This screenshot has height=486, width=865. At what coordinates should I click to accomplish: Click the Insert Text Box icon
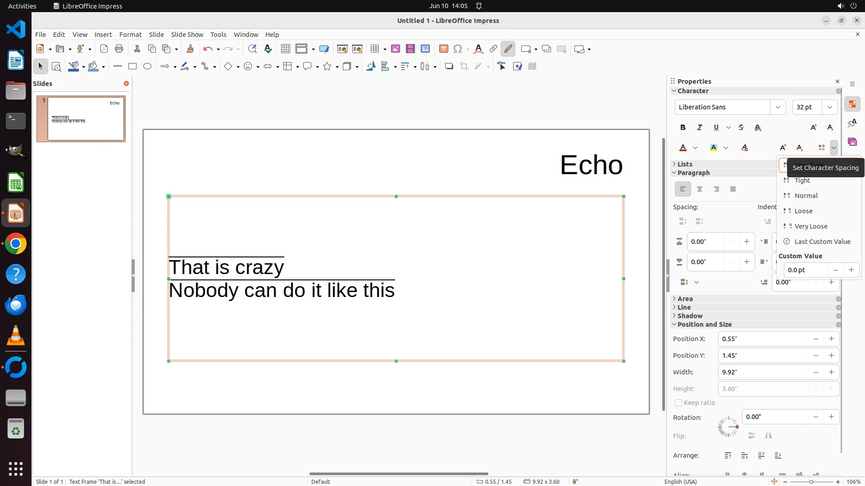443,49
